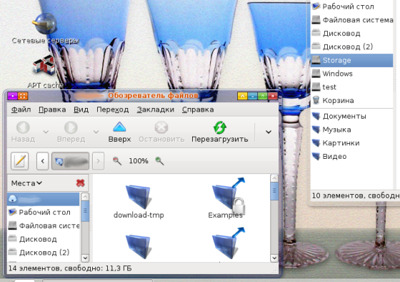
Task: Click the sidebar scrollbar down arrow
Action: click(x=85, y=258)
